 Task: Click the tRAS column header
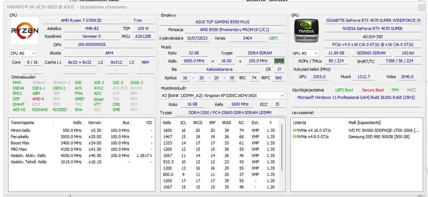click(226, 123)
